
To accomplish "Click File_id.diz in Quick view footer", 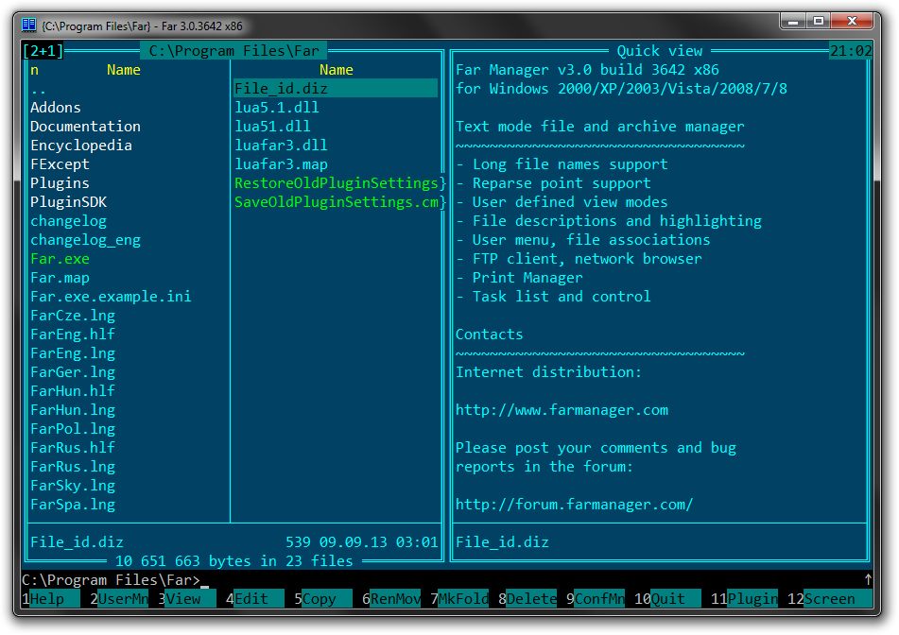I will [502, 542].
